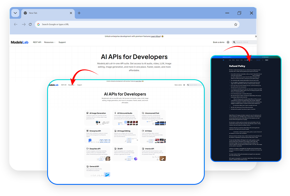The width and height of the screenshot is (290, 196).
Task: Click the General API card icon
Action: click(88, 166)
